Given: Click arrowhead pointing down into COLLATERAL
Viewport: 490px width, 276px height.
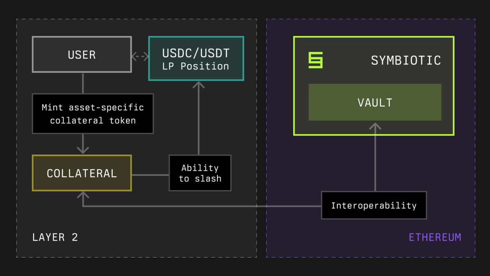Looking at the screenshot, I should pos(83,149).
